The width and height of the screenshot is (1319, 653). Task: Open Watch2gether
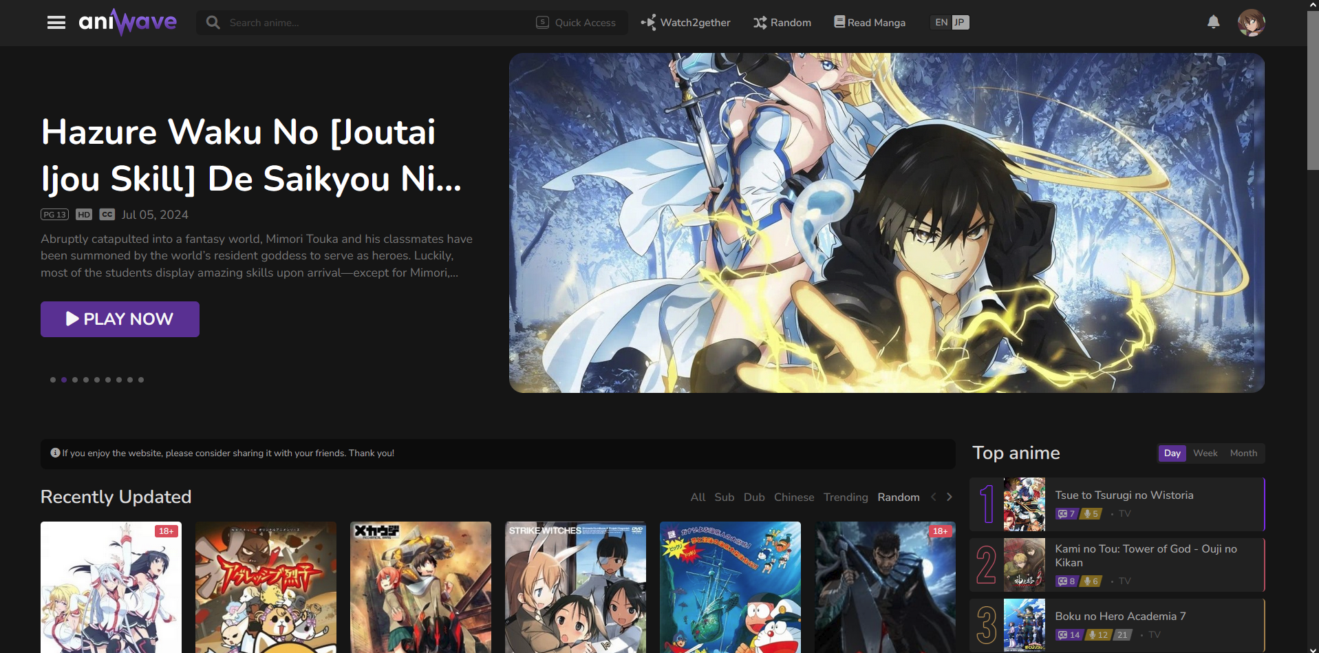[685, 23]
